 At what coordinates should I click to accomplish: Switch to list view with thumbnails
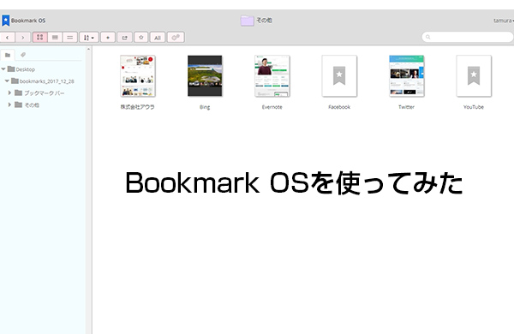[x=55, y=38]
